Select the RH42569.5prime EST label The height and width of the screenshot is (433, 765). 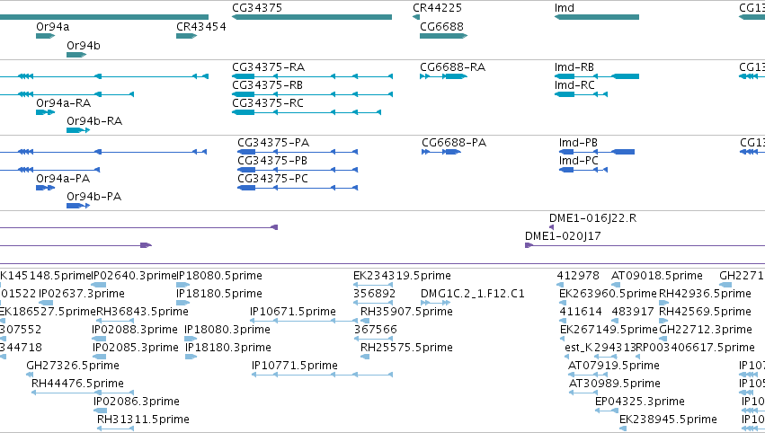(x=705, y=312)
